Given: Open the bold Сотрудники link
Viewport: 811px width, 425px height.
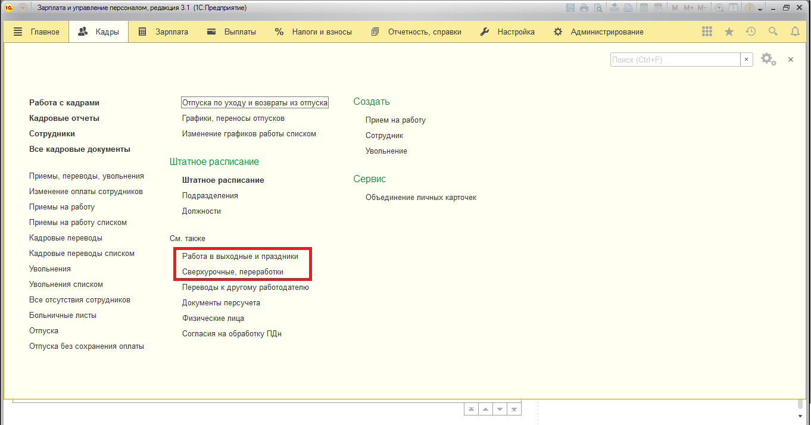Looking at the screenshot, I should click(x=52, y=133).
